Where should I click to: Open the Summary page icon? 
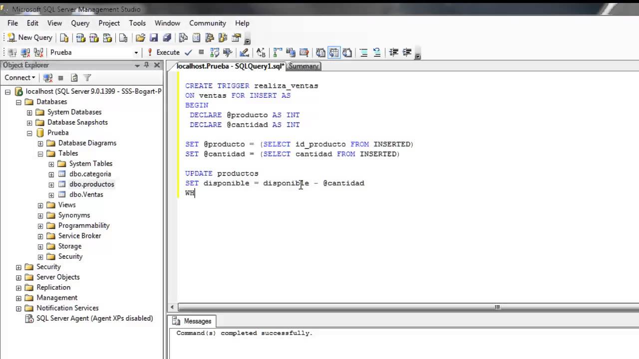(196, 38)
